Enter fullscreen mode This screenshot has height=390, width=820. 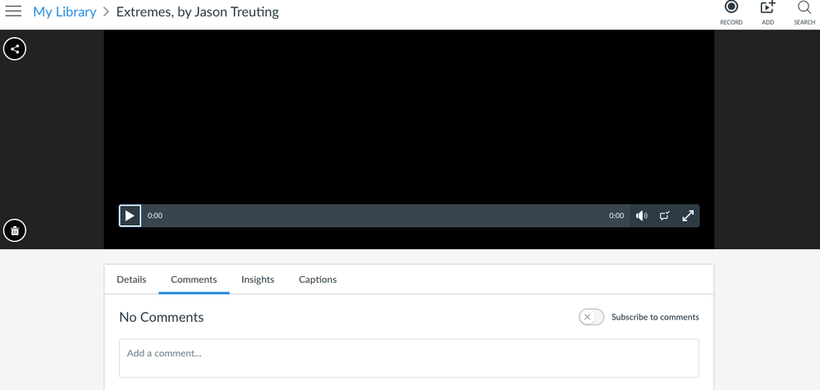(688, 215)
